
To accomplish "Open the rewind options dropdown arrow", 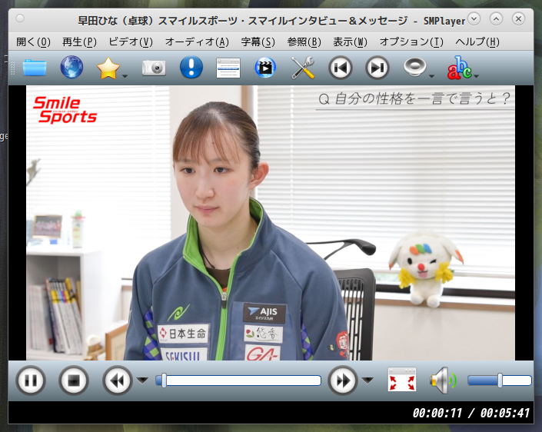I will pyautogui.click(x=142, y=380).
